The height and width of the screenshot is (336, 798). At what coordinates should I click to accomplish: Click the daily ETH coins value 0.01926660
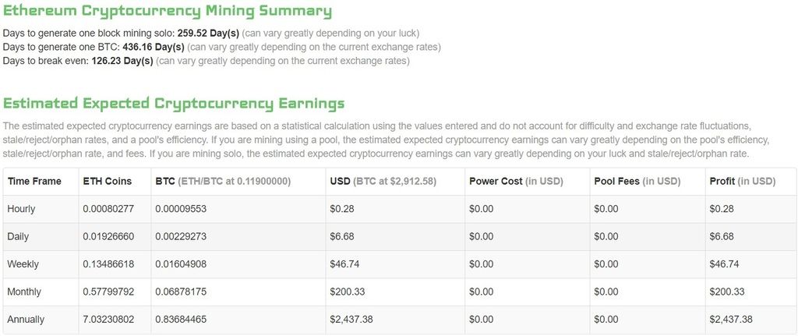pos(108,237)
